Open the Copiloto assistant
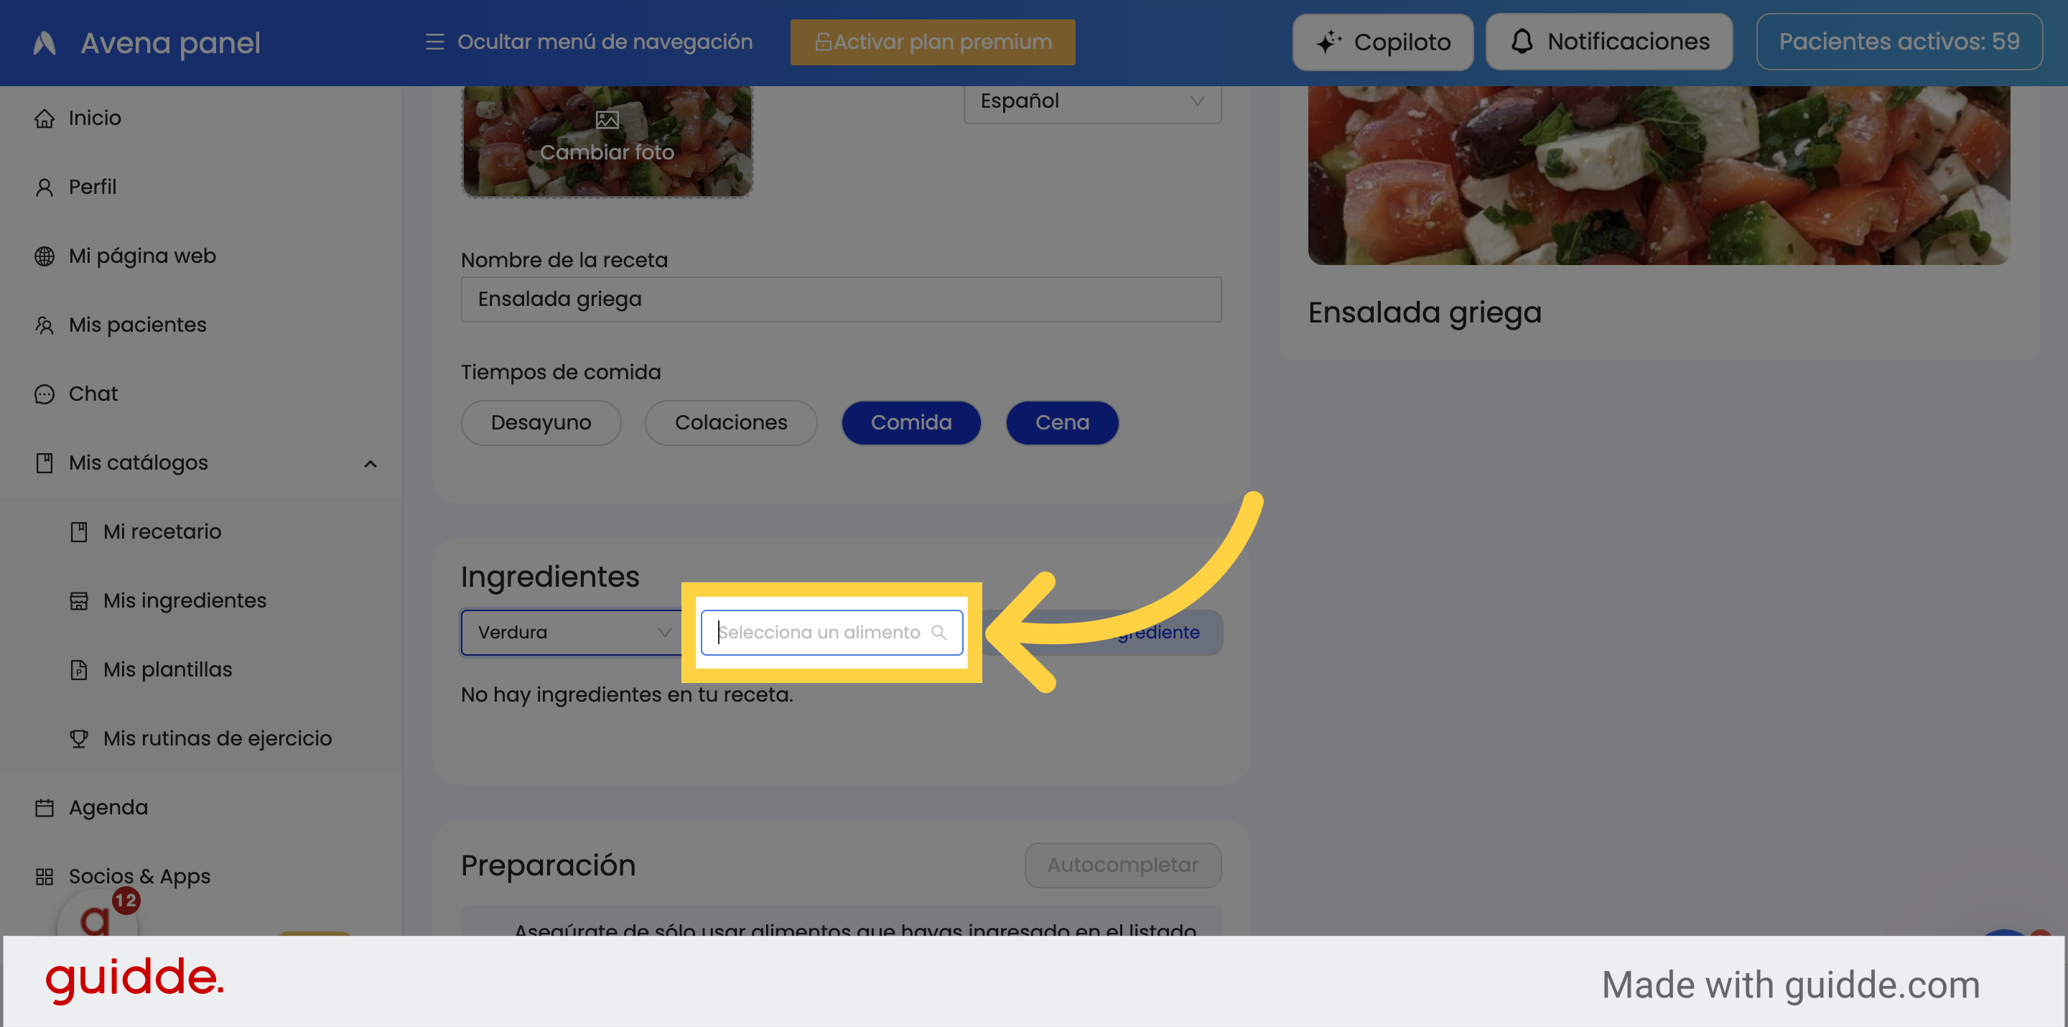The image size is (2068, 1027). [1382, 42]
